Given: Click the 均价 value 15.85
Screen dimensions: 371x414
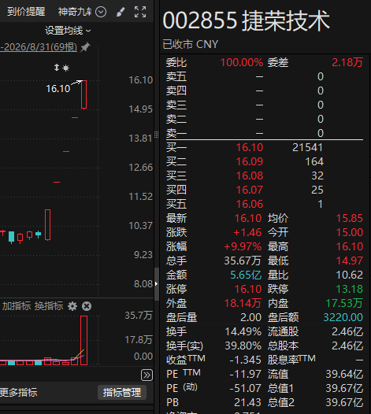Looking at the screenshot, I should (349, 218).
